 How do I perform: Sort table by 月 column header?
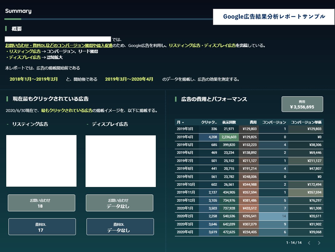(x=180, y=122)
